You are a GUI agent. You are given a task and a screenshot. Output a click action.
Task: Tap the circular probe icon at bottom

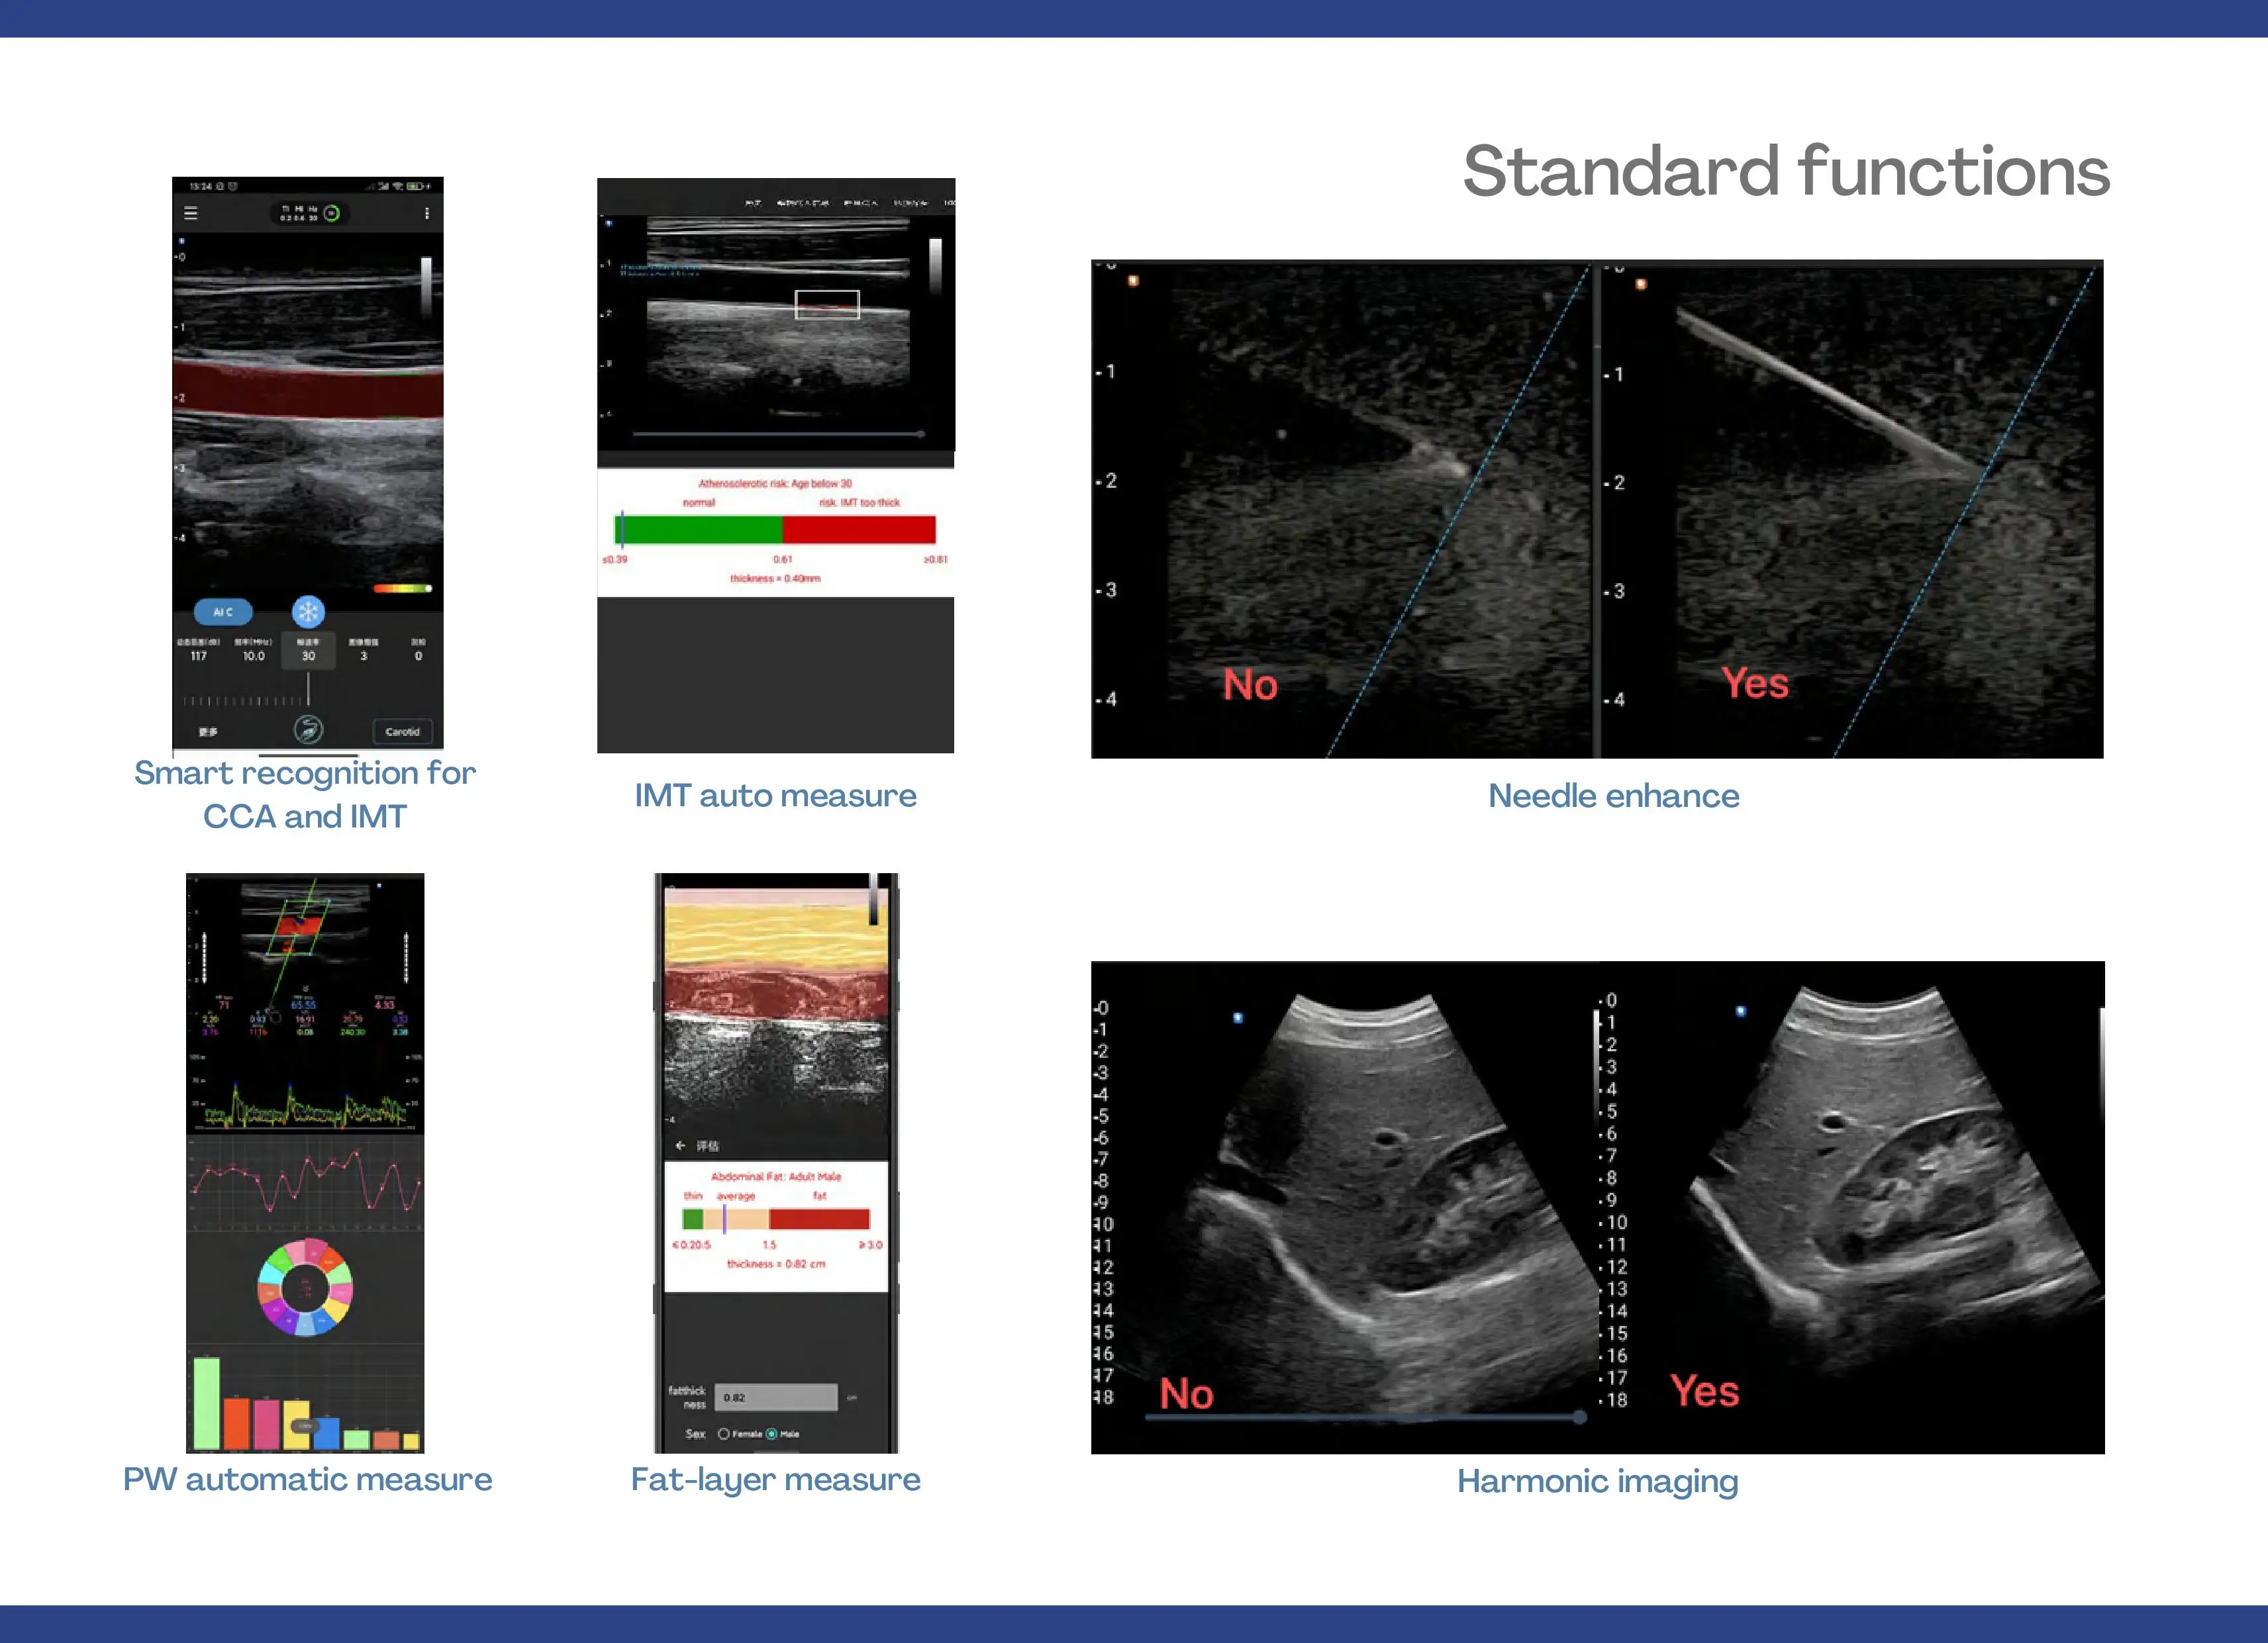coord(308,729)
